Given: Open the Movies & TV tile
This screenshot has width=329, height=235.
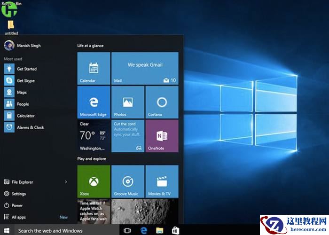Looking at the screenshot, I should pos(162,181).
